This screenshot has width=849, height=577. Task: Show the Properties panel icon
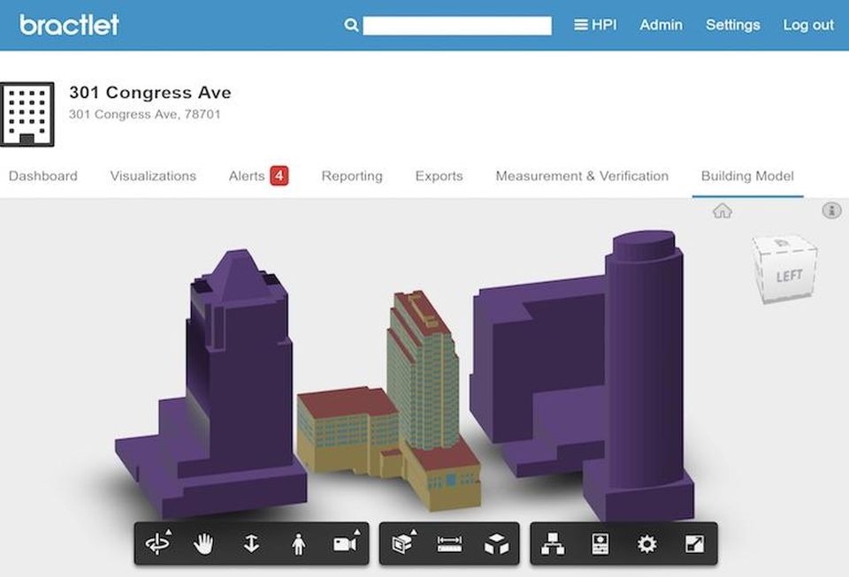click(x=600, y=544)
